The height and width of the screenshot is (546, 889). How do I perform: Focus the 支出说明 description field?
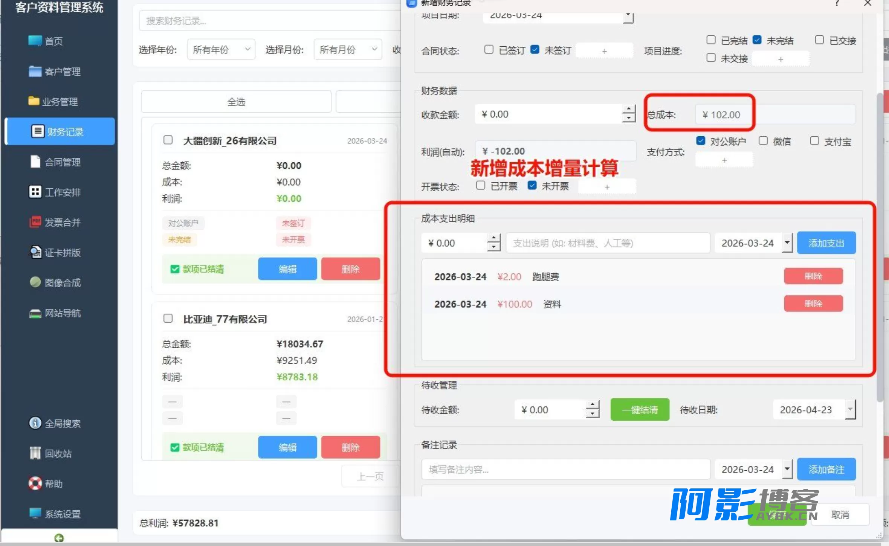click(608, 243)
